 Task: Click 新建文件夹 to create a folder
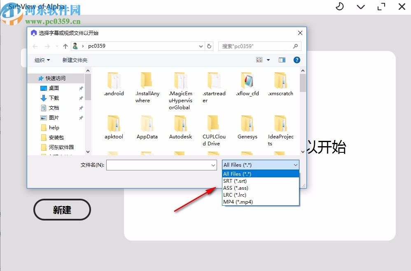coord(75,60)
